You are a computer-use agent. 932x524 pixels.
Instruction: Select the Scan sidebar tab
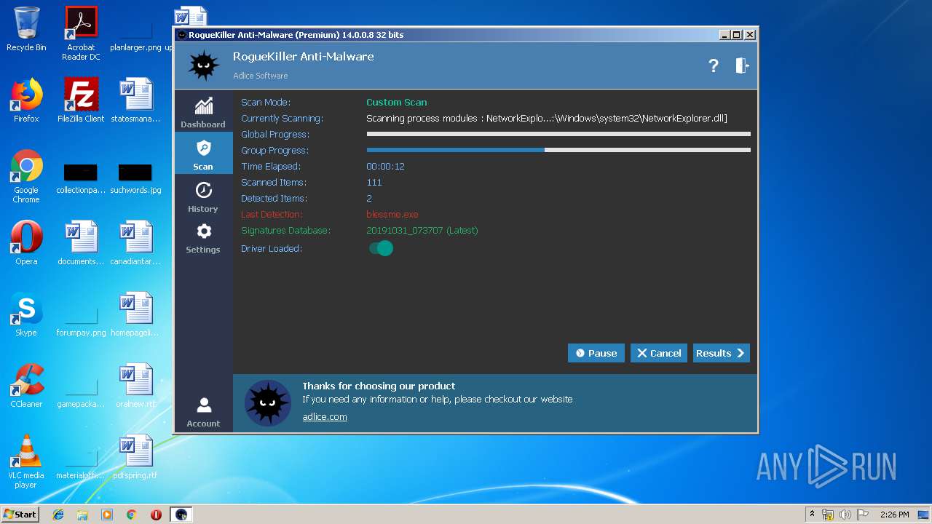tap(203, 154)
